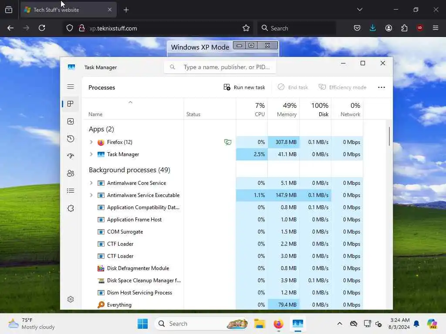The image size is (446, 334).
Task: Select the Processes sidebar icon
Action: coord(71,104)
